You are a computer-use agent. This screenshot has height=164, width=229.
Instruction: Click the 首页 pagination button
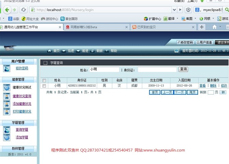pos(155,92)
